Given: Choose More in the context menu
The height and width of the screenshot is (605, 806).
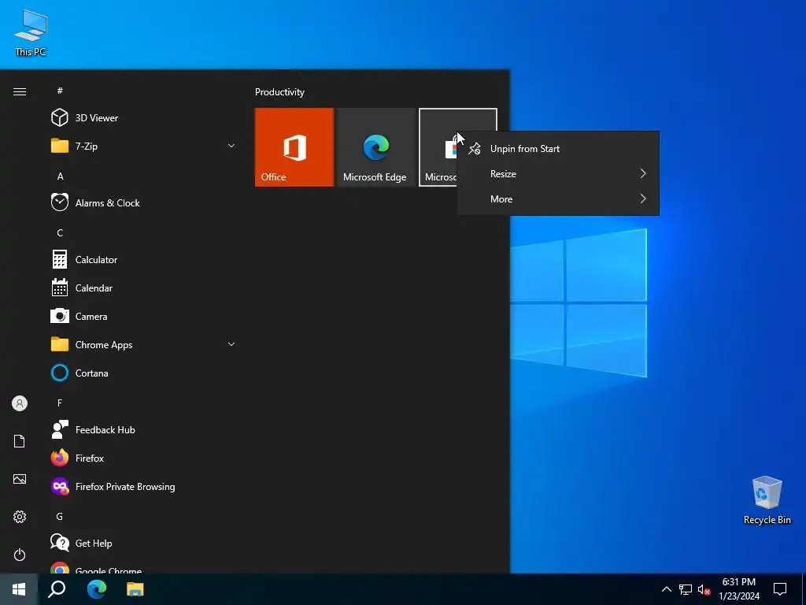Looking at the screenshot, I should (558, 199).
